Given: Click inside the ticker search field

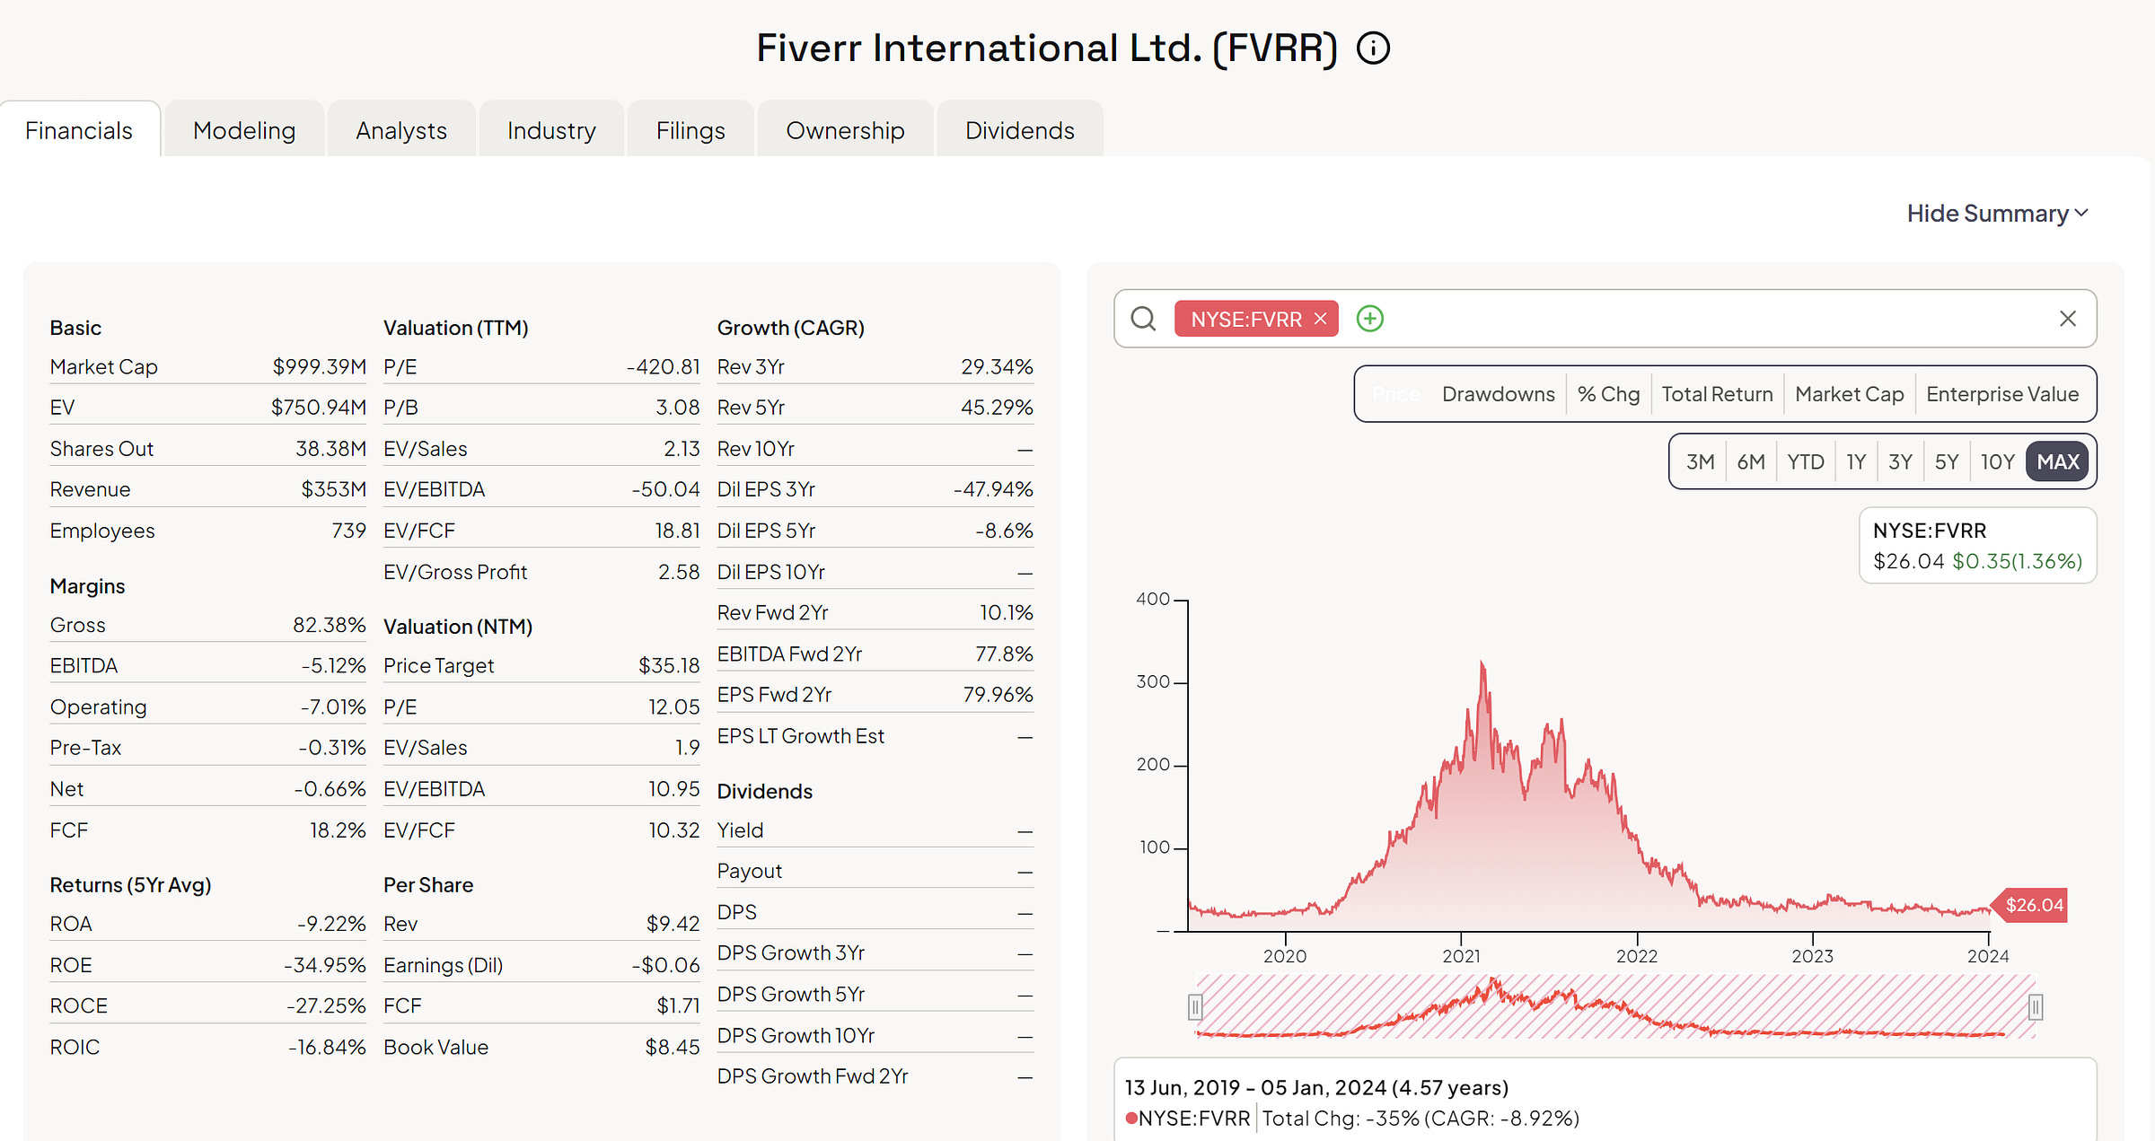Looking at the screenshot, I should click(1706, 319).
